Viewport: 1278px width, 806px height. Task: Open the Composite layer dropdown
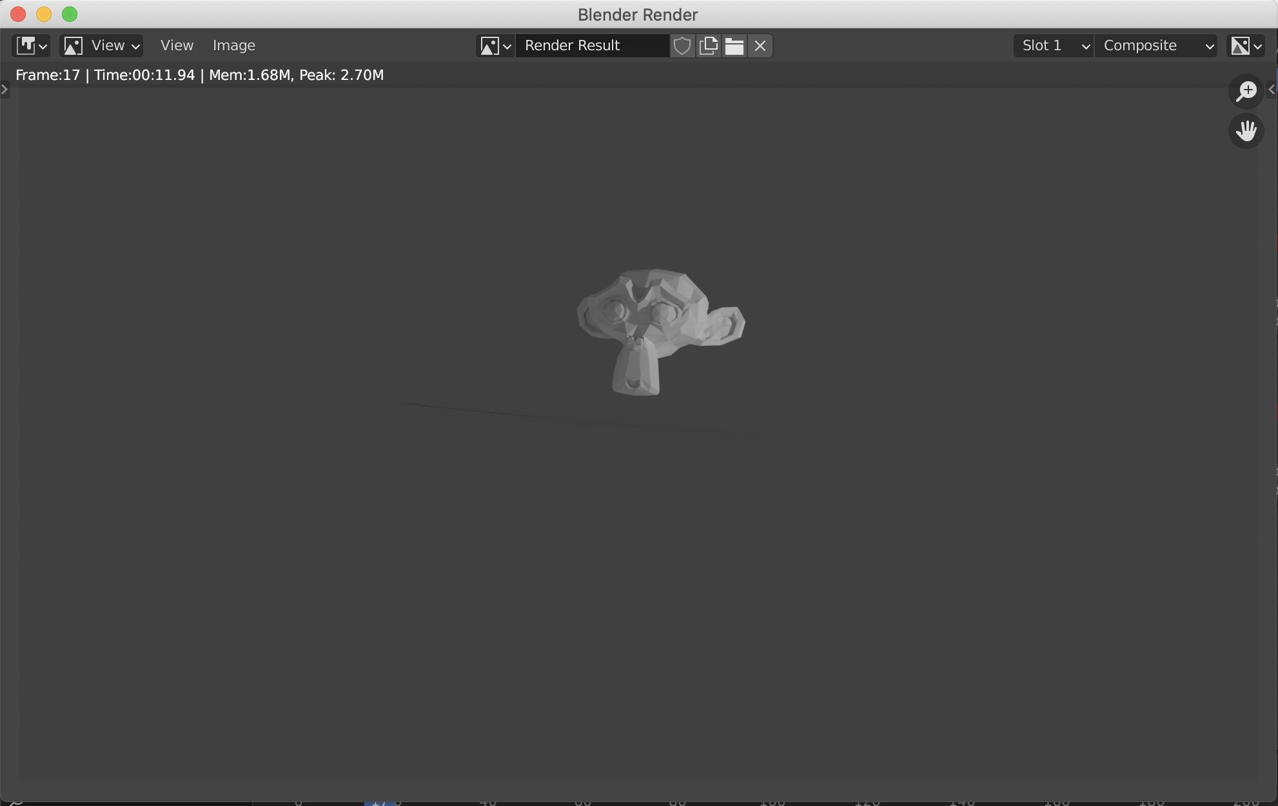pos(1156,46)
